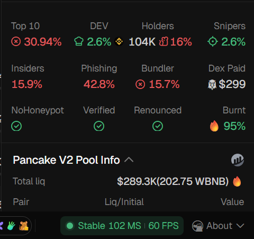Click the green crosshair Snipers icon

pos(213,41)
